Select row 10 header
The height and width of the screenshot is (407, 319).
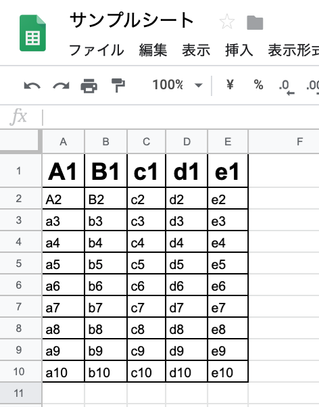21,371
